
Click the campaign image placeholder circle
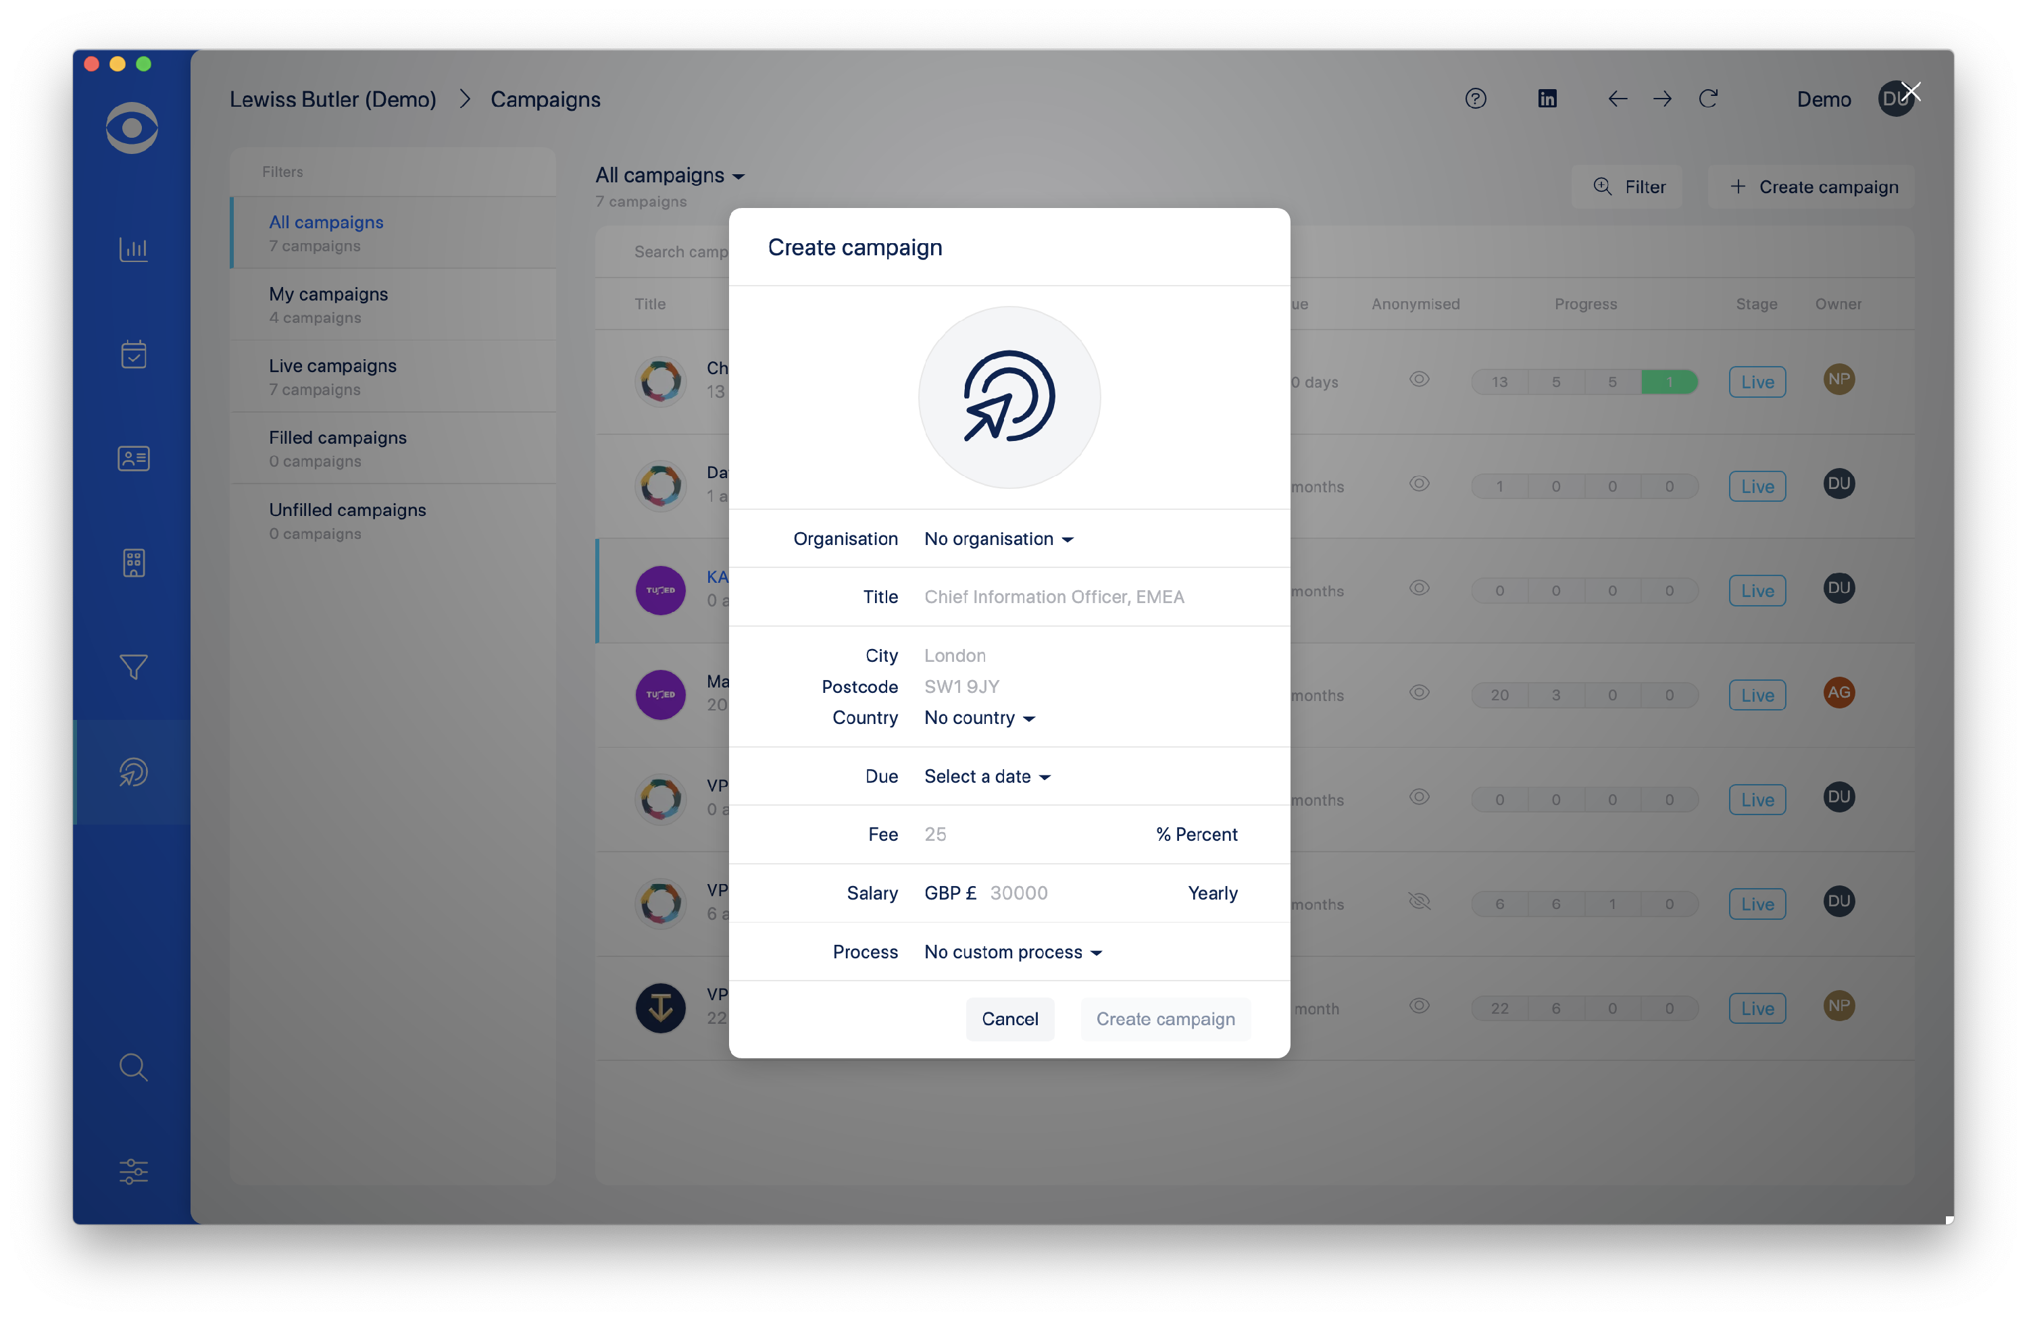coord(1008,398)
